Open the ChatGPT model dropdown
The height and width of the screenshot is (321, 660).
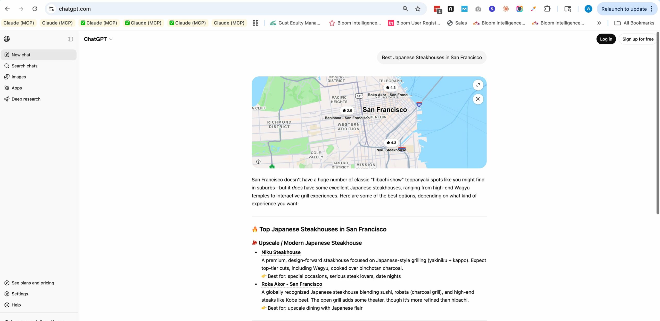tap(98, 39)
